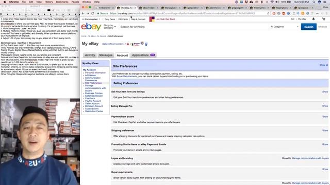Open the Help & Contact link
The width and height of the screenshot is (330, 185).
coord(138,19)
